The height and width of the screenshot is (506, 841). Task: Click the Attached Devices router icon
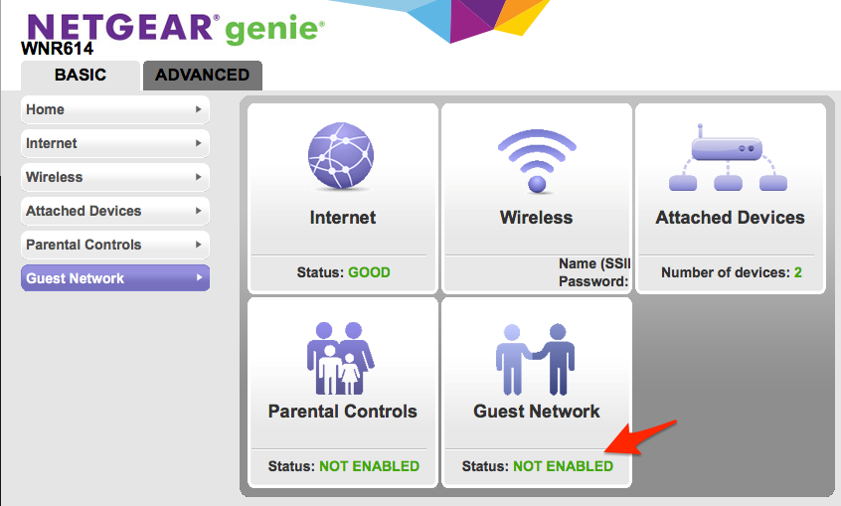tap(728, 158)
